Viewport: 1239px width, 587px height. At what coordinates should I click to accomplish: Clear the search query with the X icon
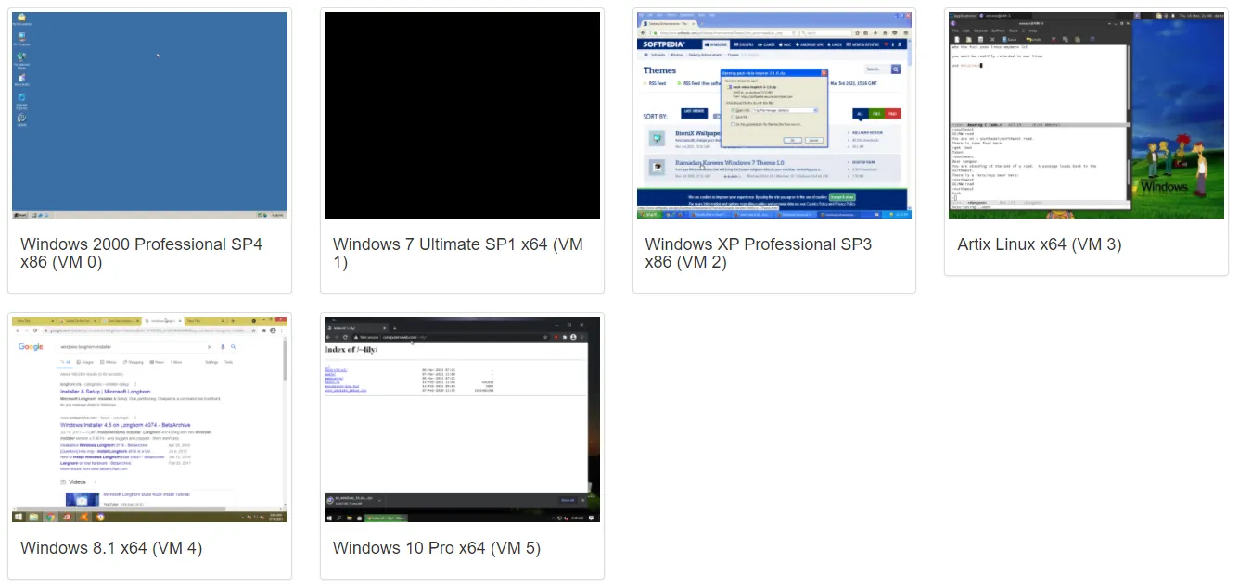point(210,347)
